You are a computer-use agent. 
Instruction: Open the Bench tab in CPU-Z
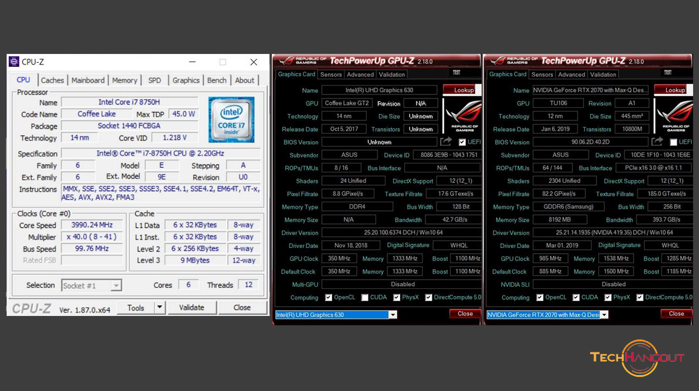217,80
